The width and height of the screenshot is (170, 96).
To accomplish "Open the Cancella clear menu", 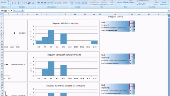I will 141,4.
